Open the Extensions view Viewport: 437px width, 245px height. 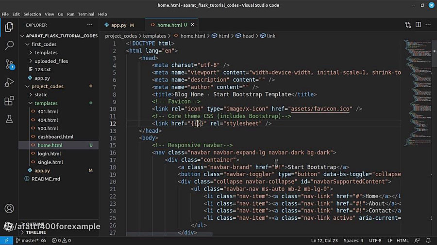[x=9, y=101]
